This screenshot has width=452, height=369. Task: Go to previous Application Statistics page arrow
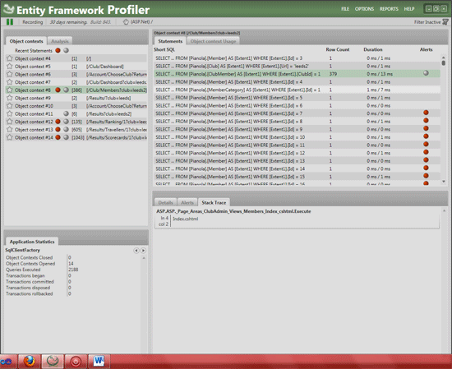(136, 251)
